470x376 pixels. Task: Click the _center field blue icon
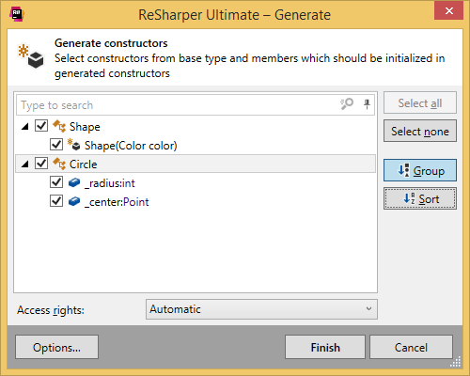74,201
